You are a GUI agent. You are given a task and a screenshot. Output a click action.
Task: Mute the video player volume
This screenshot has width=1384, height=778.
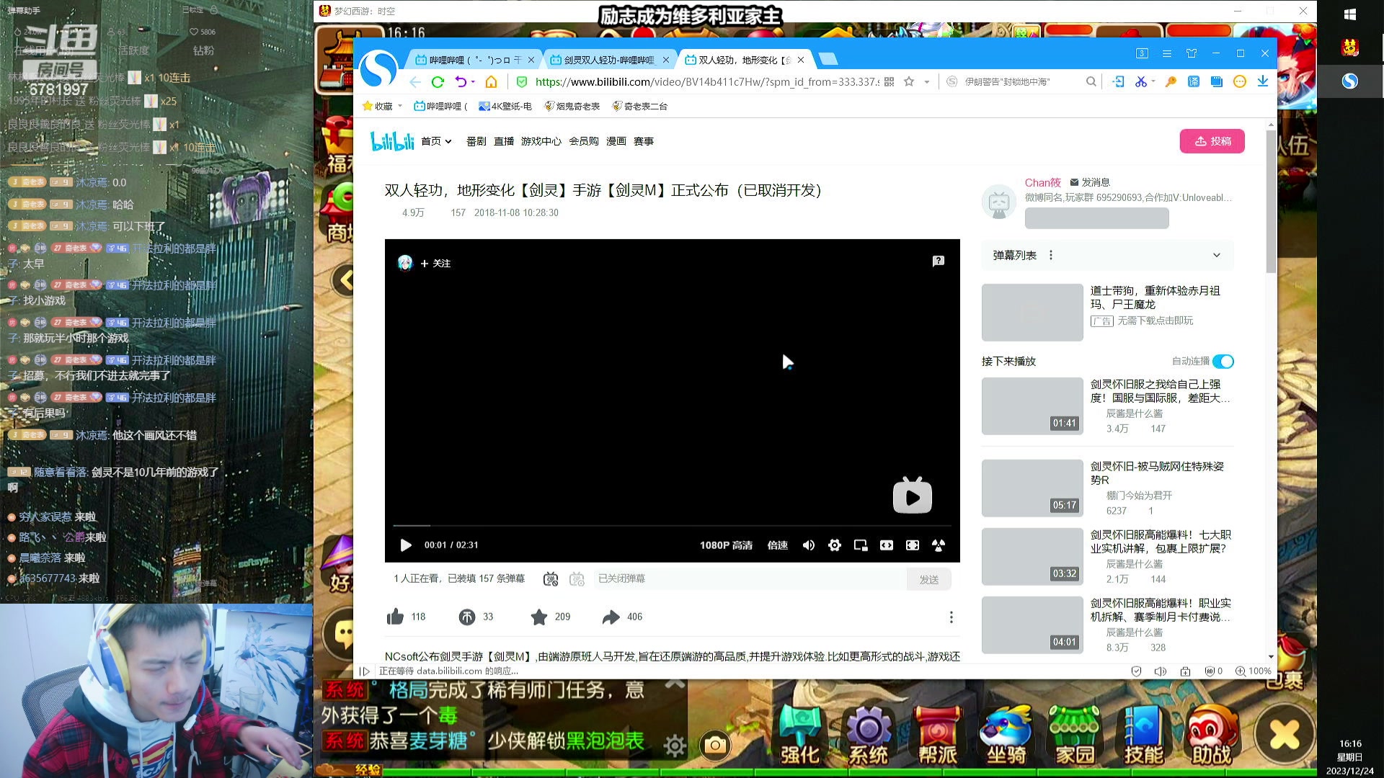[809, 545]
